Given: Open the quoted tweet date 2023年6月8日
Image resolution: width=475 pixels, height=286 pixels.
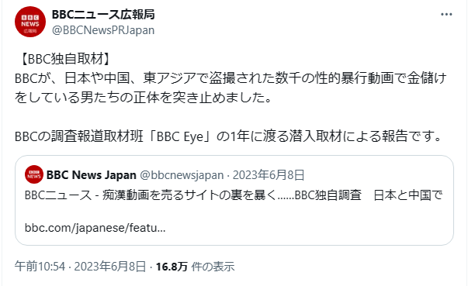Looking at the screenshot, I should tap(269, 175).
